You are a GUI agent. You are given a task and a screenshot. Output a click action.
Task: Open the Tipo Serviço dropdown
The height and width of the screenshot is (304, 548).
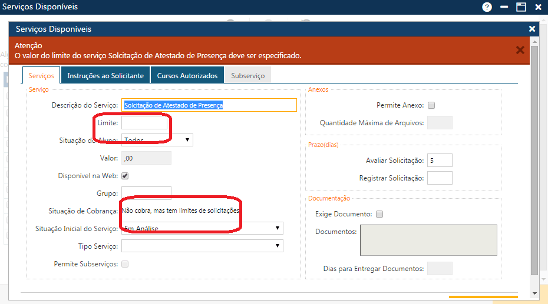[202, 246]
